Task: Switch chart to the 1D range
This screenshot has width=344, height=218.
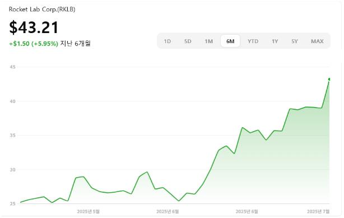Action: (x=168, y=41)
